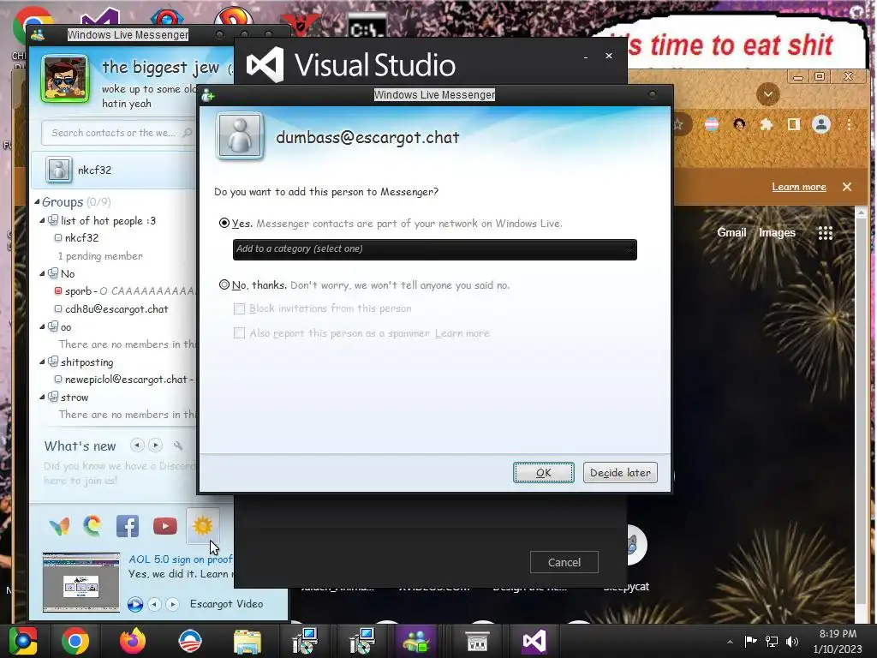
Task: Open the AOL 5.0 sign on video thumbnail
Action: 81,582
